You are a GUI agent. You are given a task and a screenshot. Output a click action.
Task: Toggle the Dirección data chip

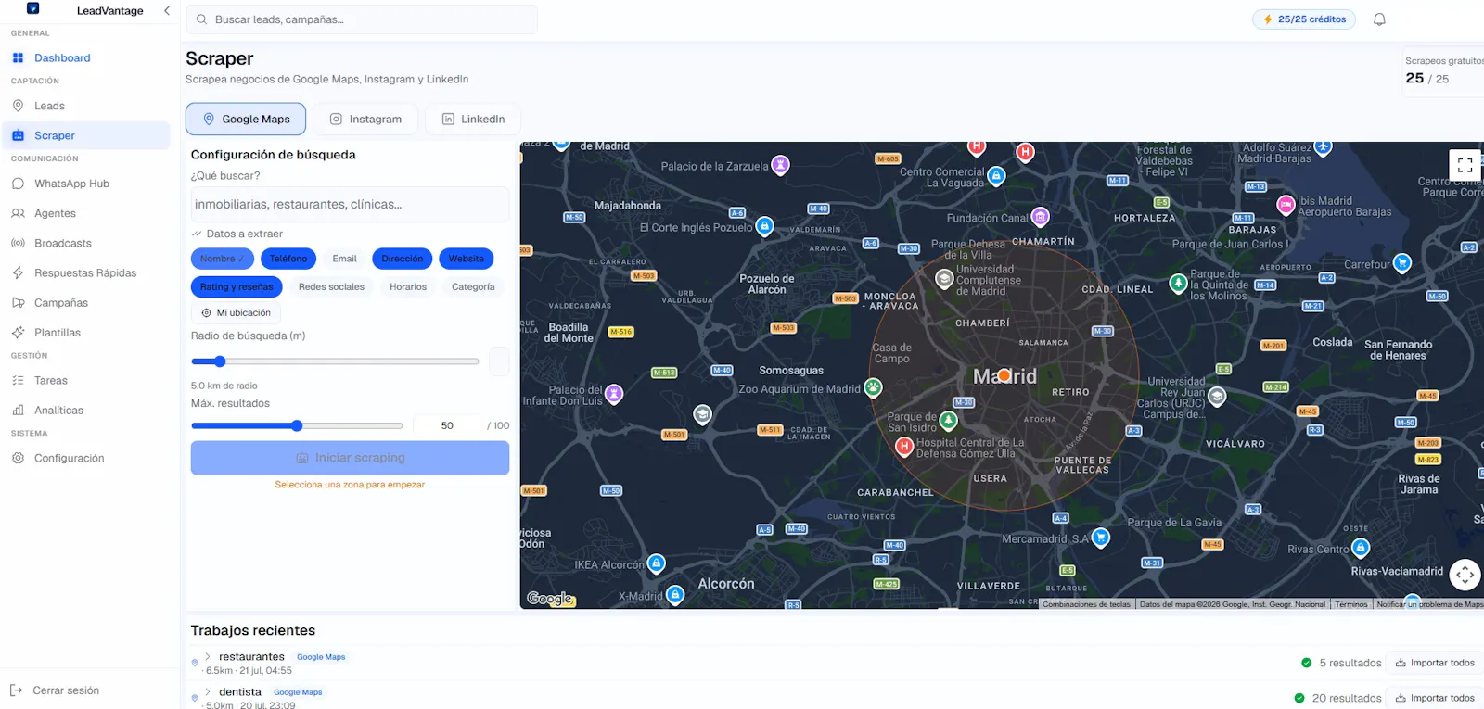pyautogui.click(x=402, y=259)
